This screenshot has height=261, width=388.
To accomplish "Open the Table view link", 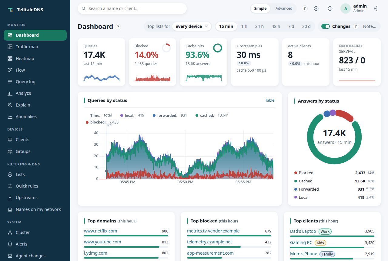I will (270, 100).
